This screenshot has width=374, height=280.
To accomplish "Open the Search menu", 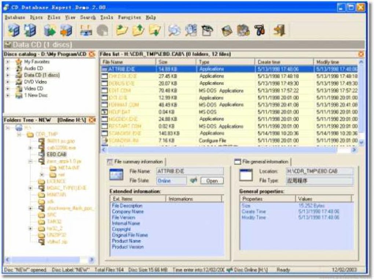I will click(x=88, y=18).
